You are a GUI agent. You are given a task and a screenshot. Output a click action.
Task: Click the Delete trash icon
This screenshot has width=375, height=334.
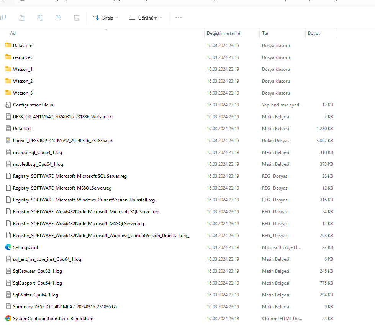[77, 18]
